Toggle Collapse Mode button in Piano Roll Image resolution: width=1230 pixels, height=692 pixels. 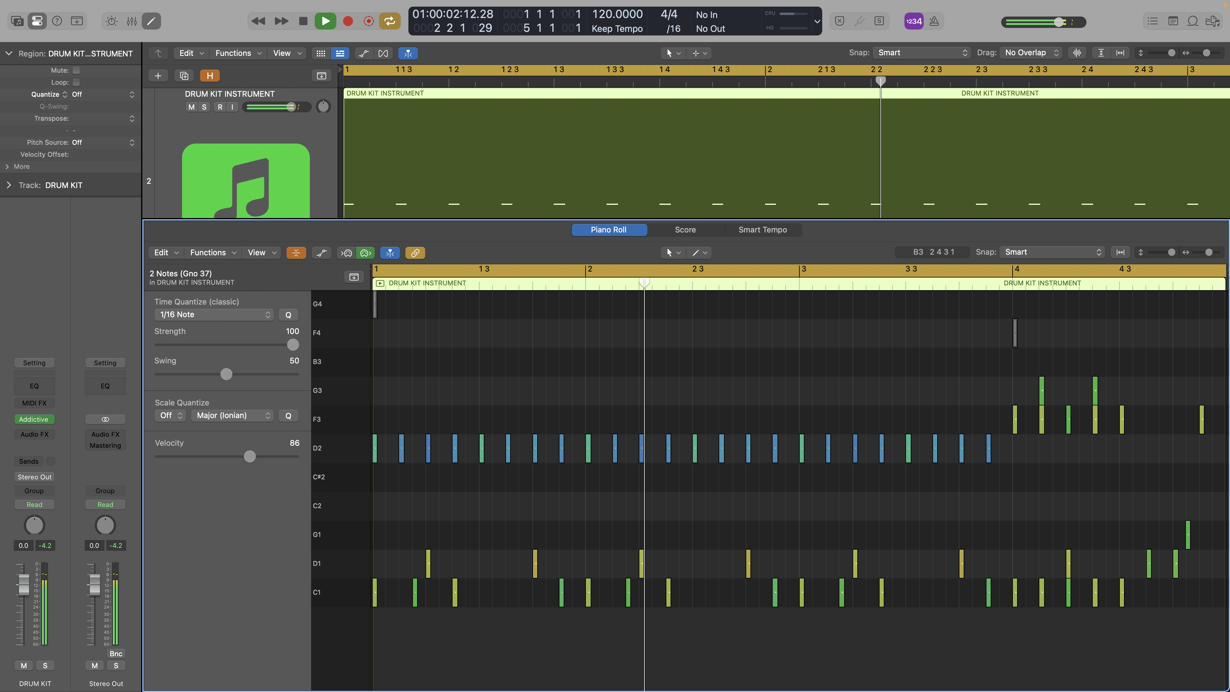tap(296, 253)
